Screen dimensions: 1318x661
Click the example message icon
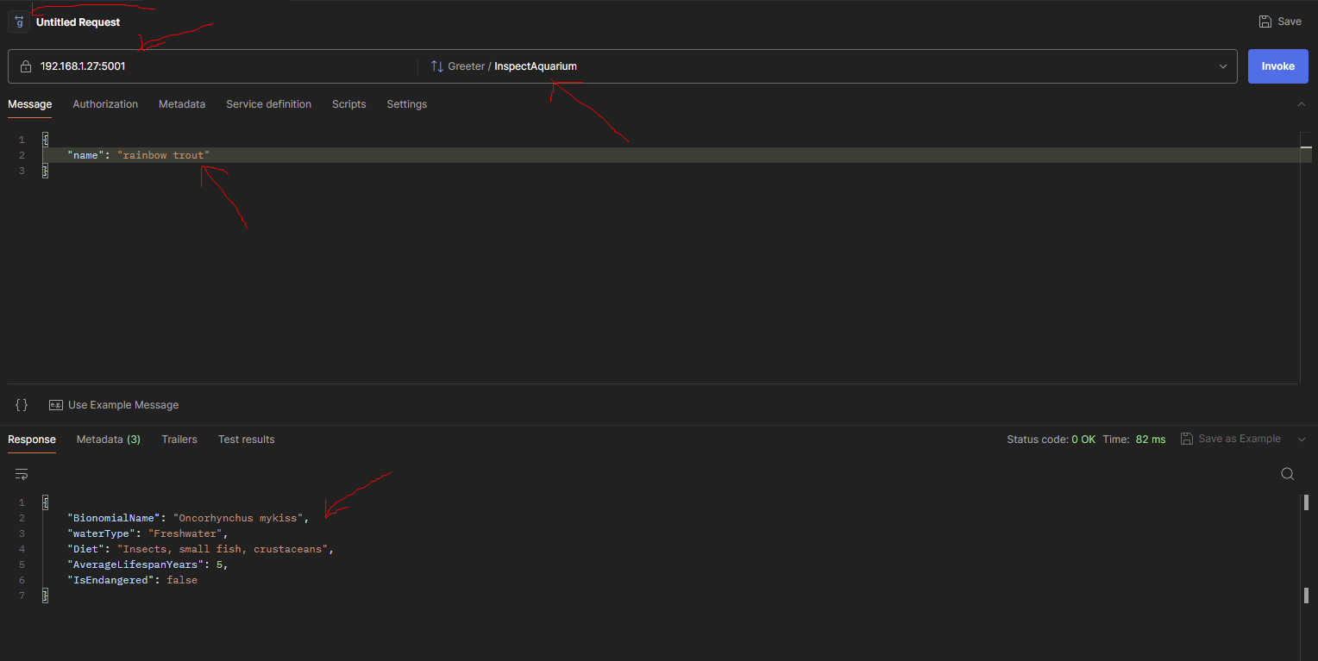(56, 405)
